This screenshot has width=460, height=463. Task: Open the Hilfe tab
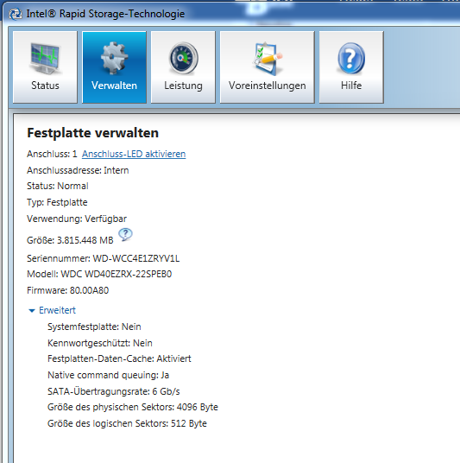coord(351,67)
